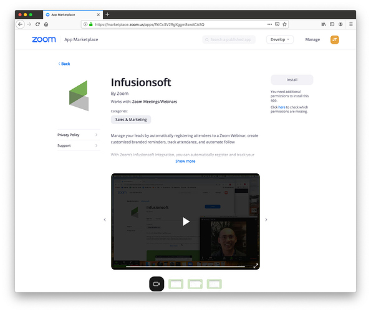Screen dimensions: 371x312
Task: Select the third screenshot thumbnail
Action: coord(214,284)
